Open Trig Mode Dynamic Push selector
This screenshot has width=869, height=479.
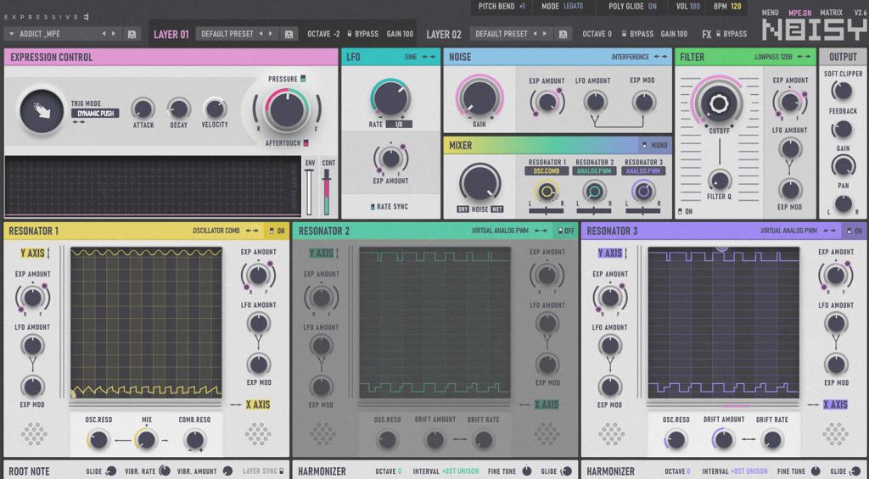pos(95,114)
